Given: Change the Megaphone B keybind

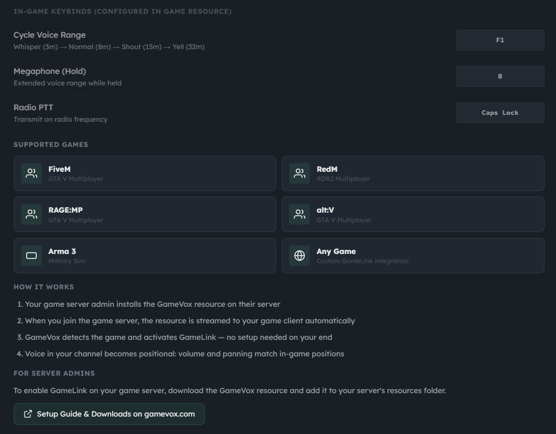Looking at the screenshot, I should pos(500,76).
